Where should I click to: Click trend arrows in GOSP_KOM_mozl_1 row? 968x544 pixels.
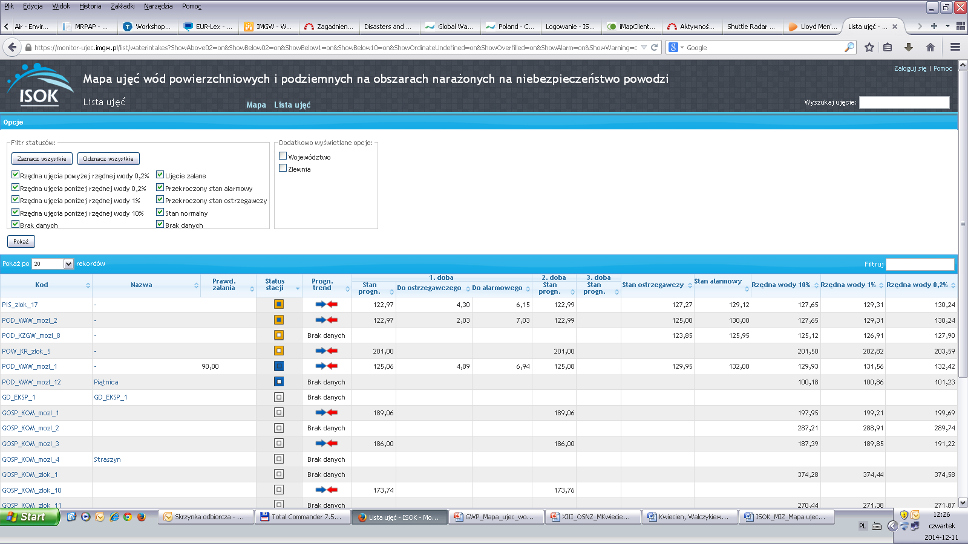pos(326,412)
